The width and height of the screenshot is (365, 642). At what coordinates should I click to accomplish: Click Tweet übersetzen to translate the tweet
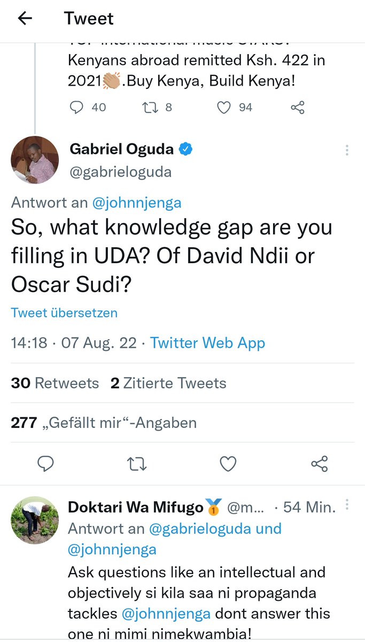64,313
